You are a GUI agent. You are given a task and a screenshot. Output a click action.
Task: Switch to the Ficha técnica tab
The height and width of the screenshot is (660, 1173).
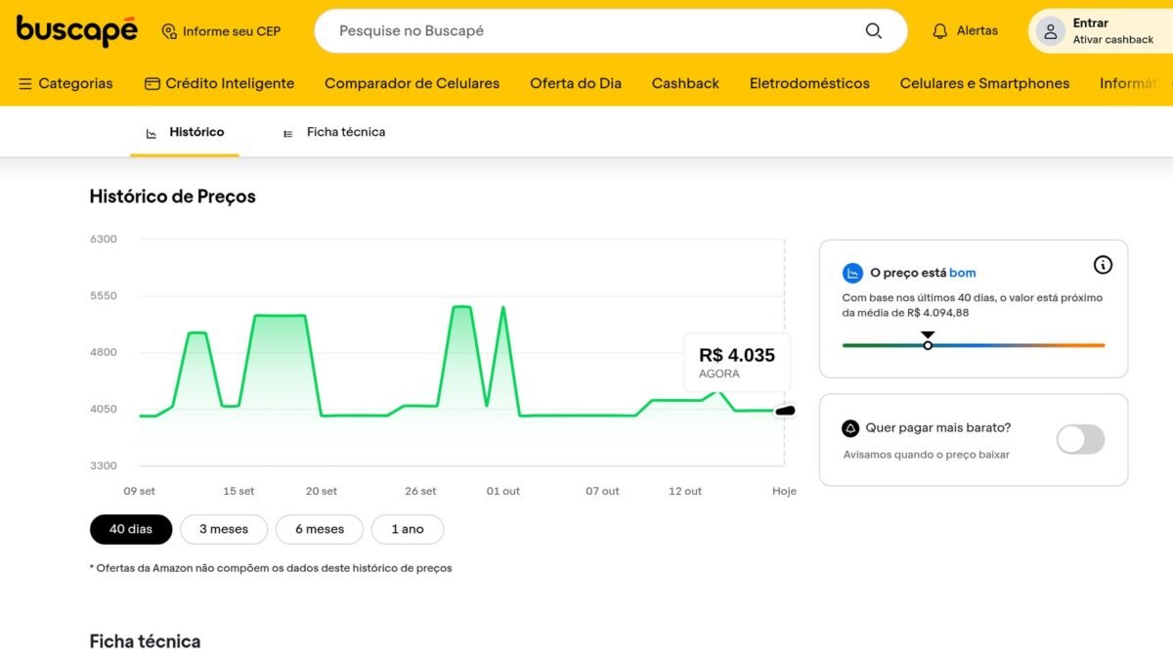click(333, 132)
